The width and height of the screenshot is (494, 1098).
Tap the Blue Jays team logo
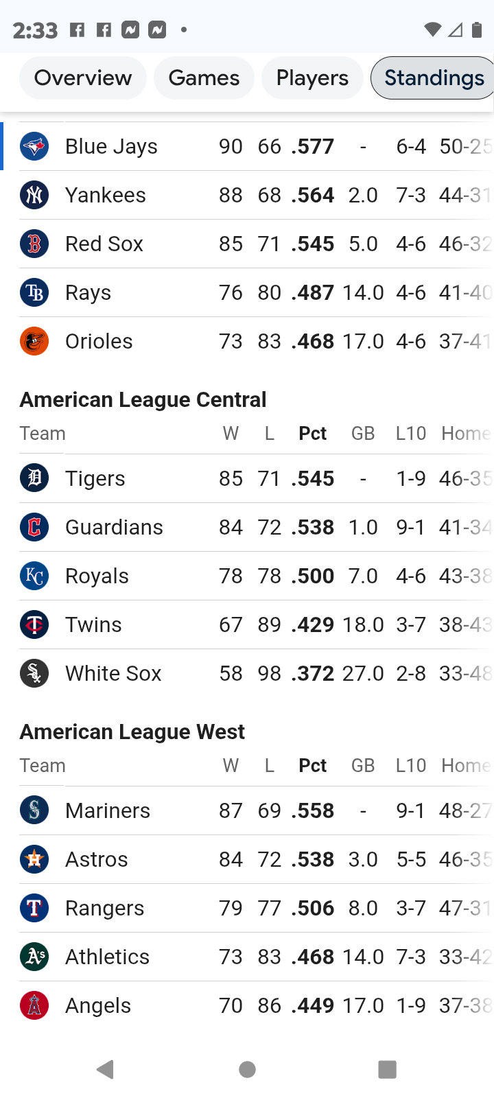34,146
